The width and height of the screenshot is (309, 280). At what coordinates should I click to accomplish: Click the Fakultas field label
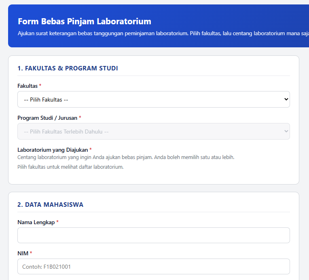coord(28,86)
